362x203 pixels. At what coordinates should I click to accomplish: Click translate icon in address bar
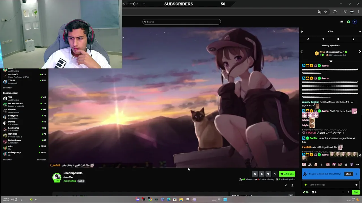tap(320, 12)
